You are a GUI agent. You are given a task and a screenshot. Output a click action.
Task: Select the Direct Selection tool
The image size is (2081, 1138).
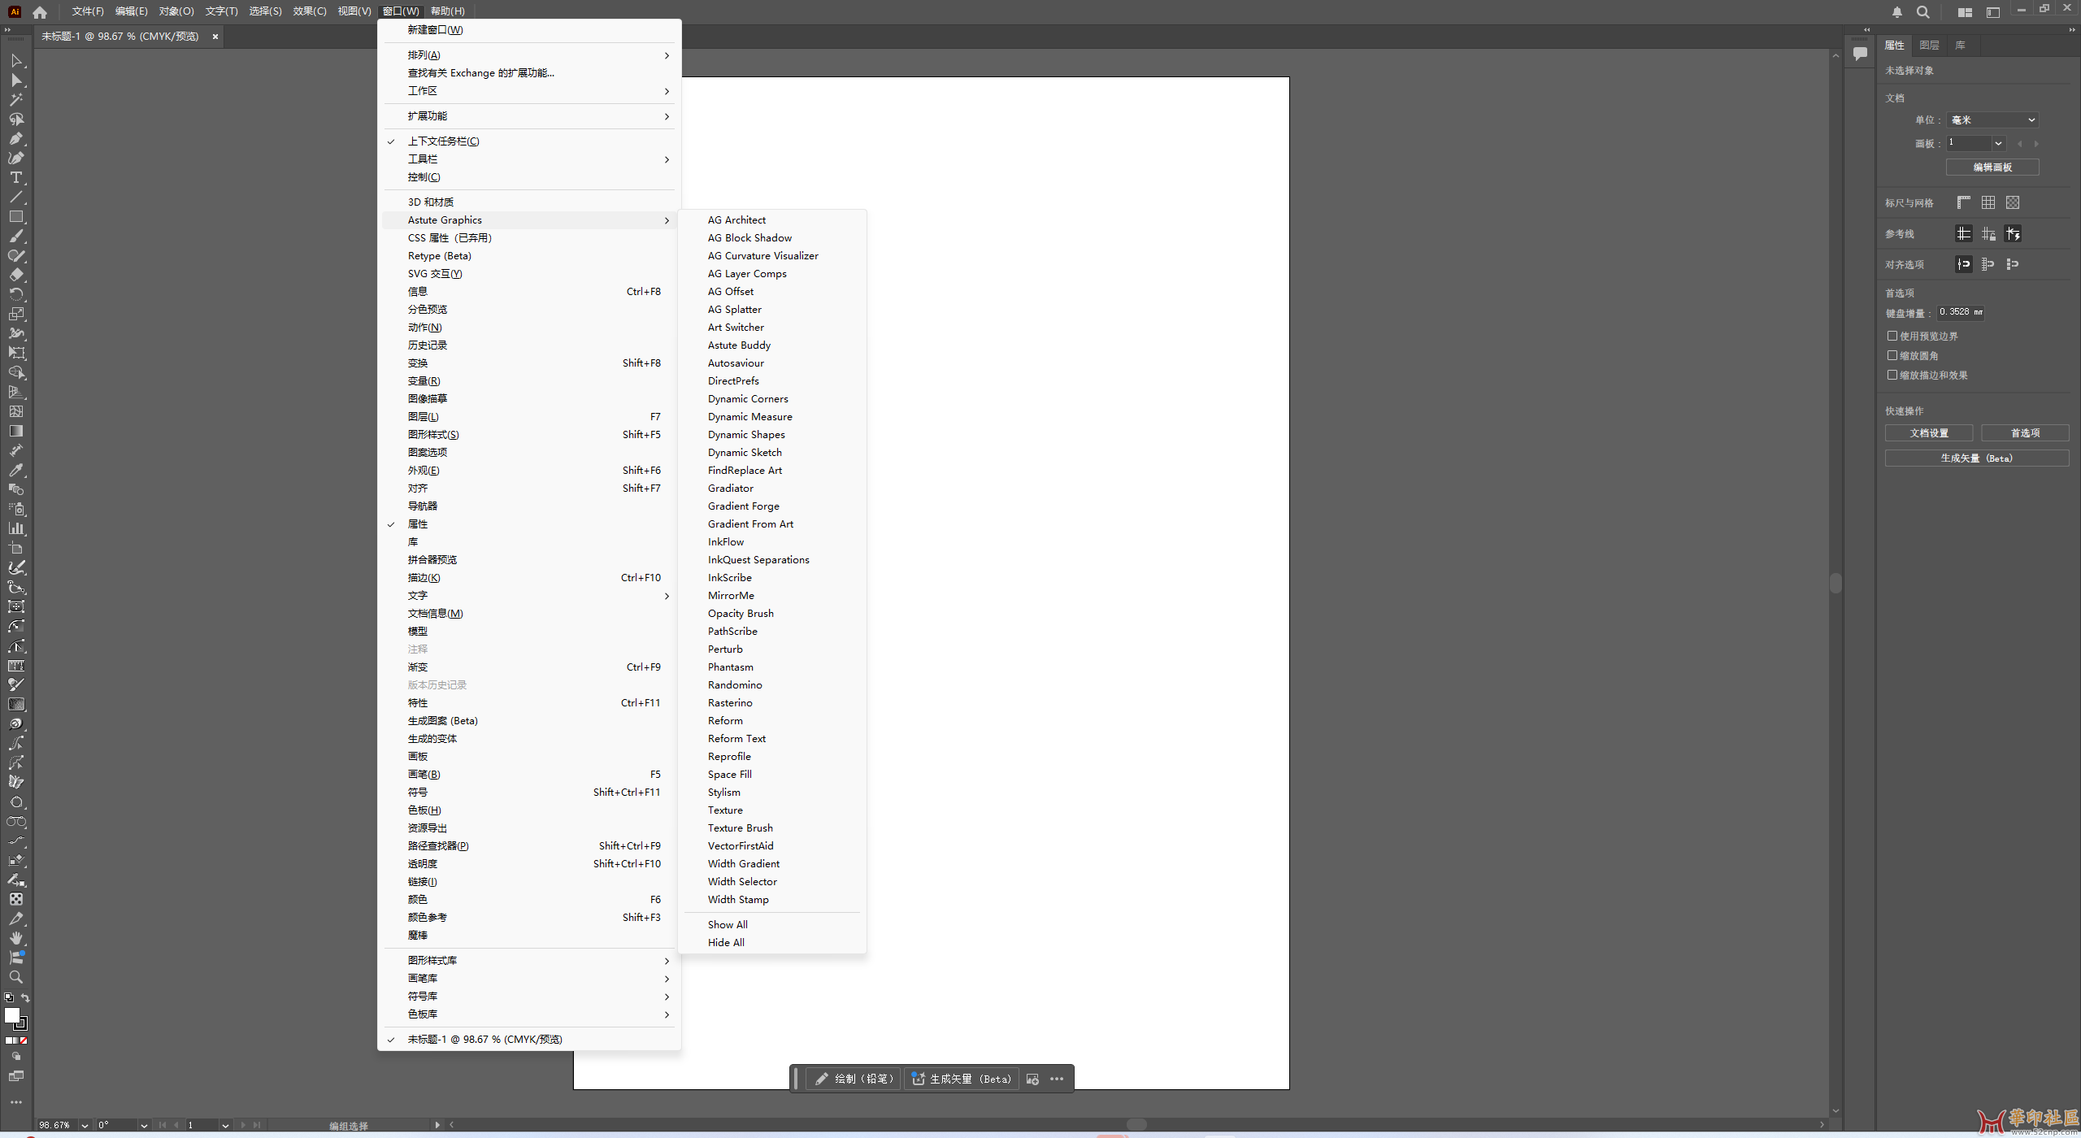pos(16,80)
